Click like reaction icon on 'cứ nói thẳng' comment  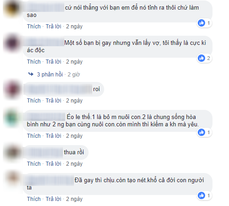coord(201,23)
